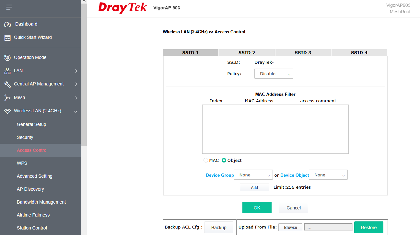Click the LAN network icon
The width and height of the screenshot is (420, 235).
7,71
